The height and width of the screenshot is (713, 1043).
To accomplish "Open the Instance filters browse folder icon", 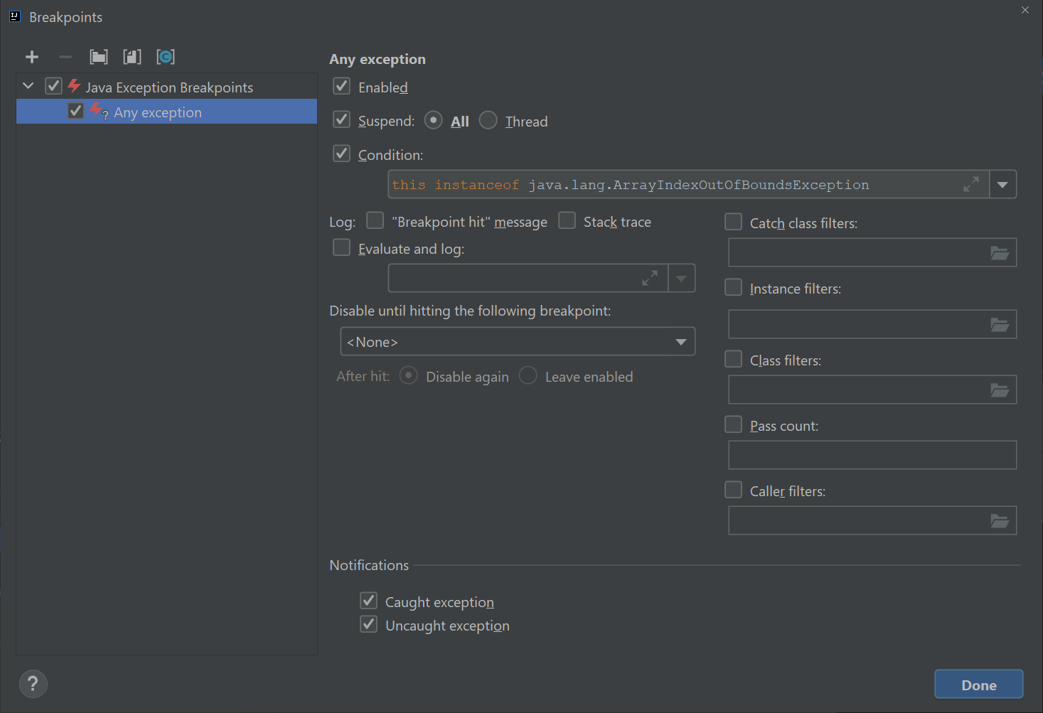I will coord(1000,325).
